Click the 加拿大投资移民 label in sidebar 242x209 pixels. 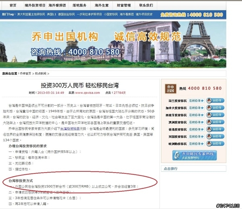pyautogui.click(x=176, y=108)
